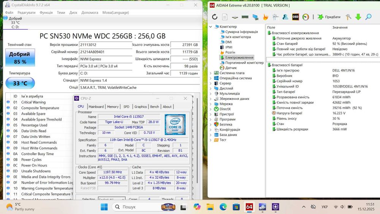Viewport: 380px width, 214px height.
Task: Click the blue user icon in AIDA64 toolbar
Action: [x=285, y=17]
